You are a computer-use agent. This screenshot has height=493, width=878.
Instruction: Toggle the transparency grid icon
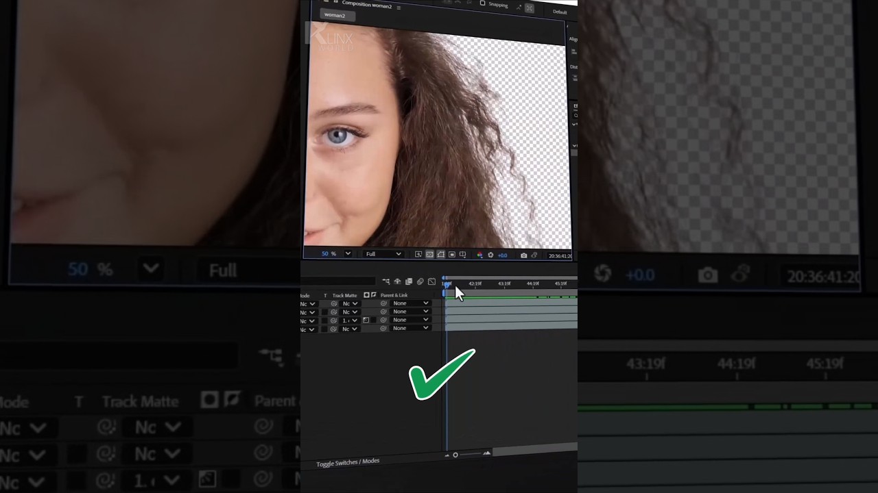pos(429,255)
